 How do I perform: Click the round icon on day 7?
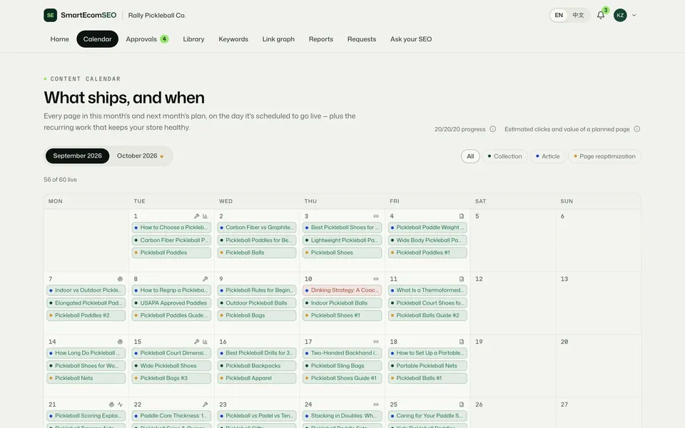coord(120,279)
